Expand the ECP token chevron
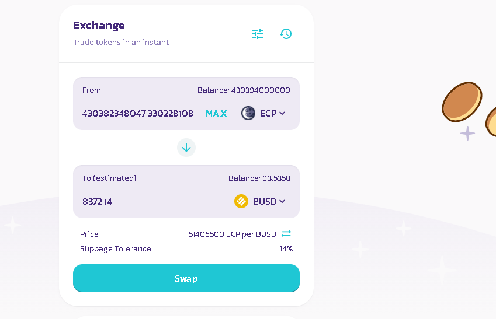This screenshot has width=496, height=319. (282, 113)
